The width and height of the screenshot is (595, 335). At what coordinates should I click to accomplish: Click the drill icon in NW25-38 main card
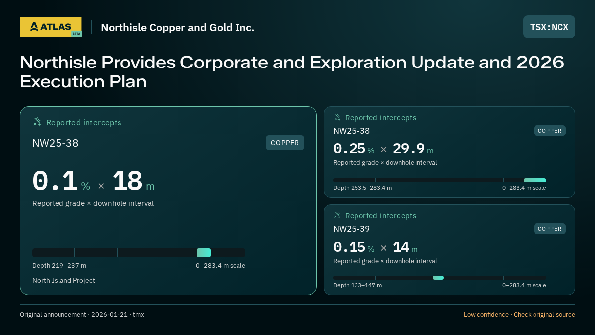point(37,122)
